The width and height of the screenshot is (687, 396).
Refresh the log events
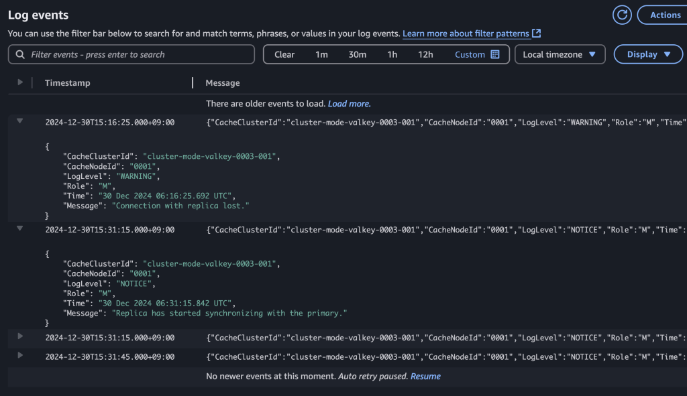click(x=622, y=15)
